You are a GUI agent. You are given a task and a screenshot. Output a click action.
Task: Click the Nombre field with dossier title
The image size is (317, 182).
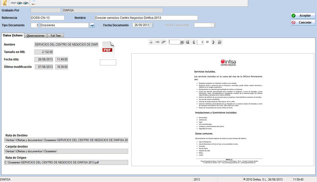[146, 18]
